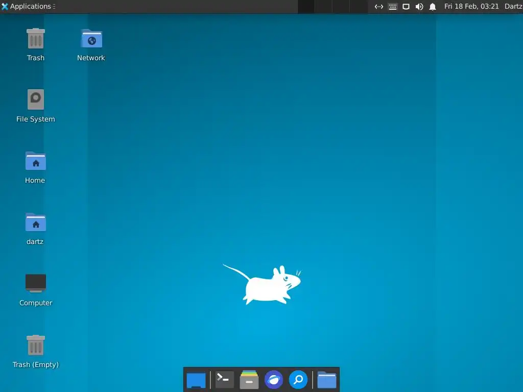
Task: Open the notifications bell icon
Action: tap(433, 6)
